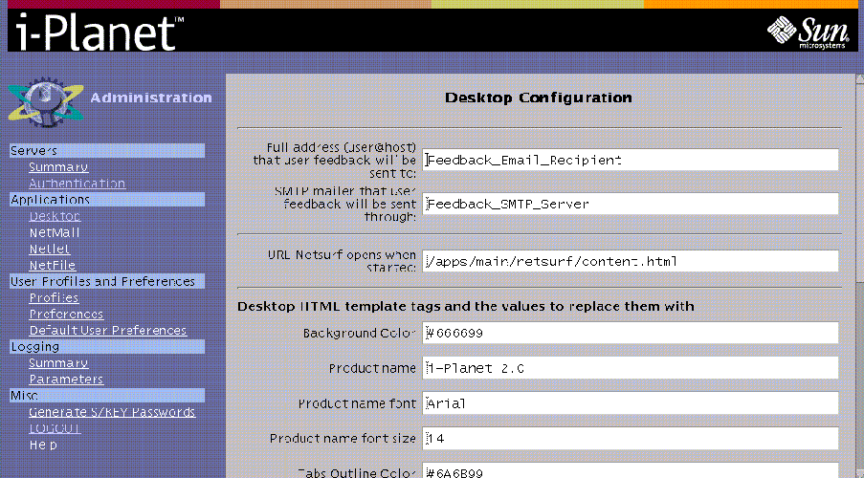Click the Feedback_SMTP_Server input field
Image resolution: width=864 pixels, height=478 pixels.
click(x=631, y=204)
